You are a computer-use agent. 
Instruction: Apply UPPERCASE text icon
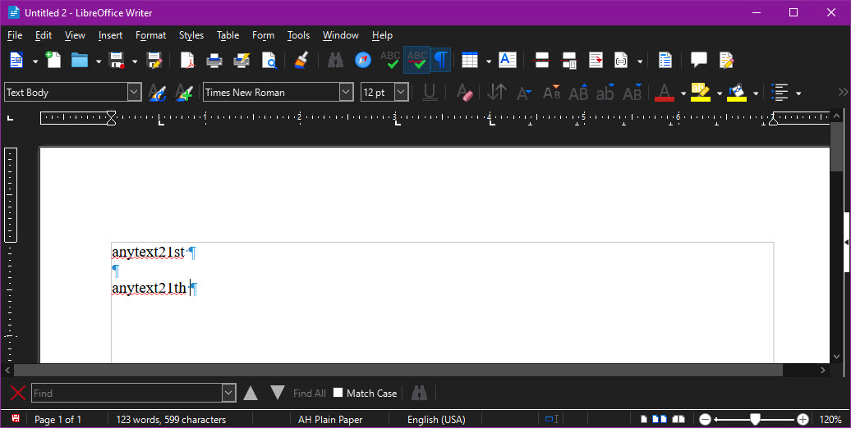(x=578, y=93)
